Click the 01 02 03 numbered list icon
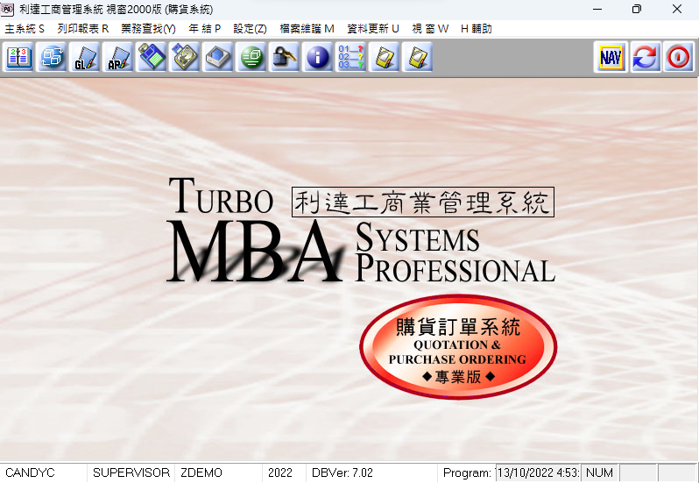Image resolution: width=699 pixels, height=483 pixels. click(x=351, y=57)
